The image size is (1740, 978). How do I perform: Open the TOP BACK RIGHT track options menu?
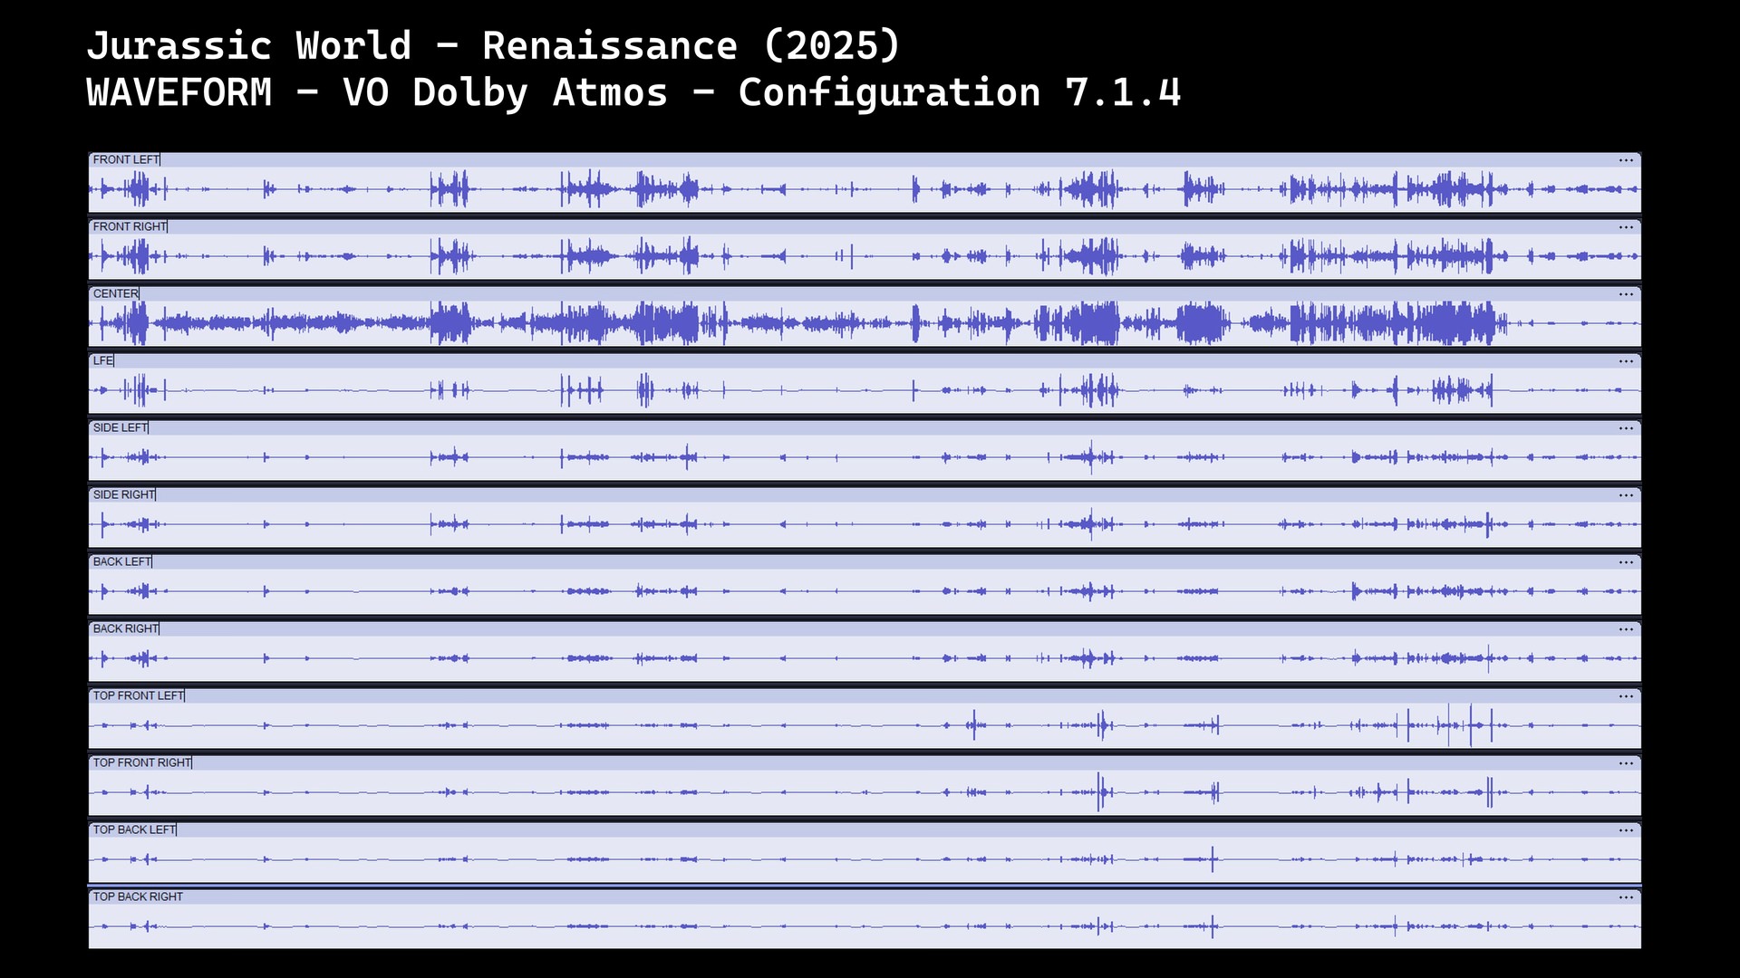(1626, 897)
